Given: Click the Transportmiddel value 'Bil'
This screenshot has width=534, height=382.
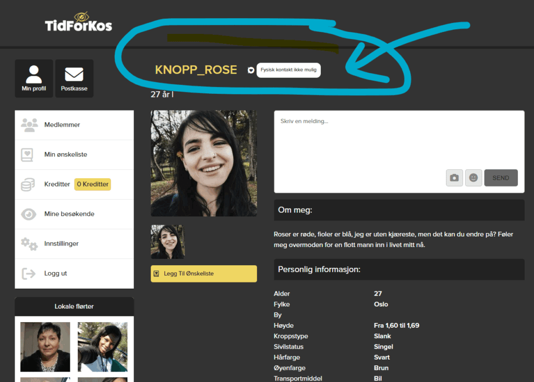Looking at the screenshot, I should click(378, 378).
